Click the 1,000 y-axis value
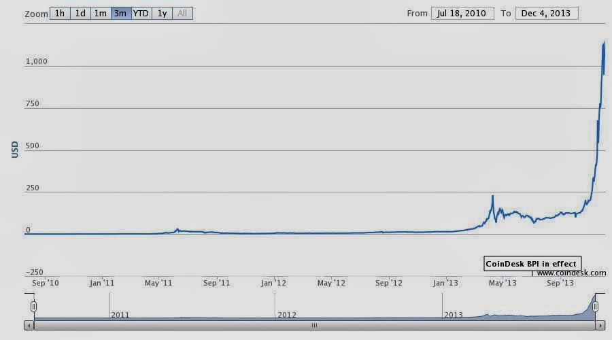The height and width of the screenshot is (340, 612). point(36,61)
